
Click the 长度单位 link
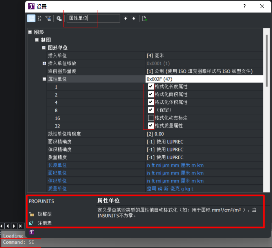[57, 165]
